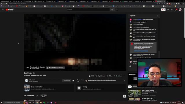Open the notifications bell in the header
185x104 pixels.
pyautogui.click(x=175, y=10)
